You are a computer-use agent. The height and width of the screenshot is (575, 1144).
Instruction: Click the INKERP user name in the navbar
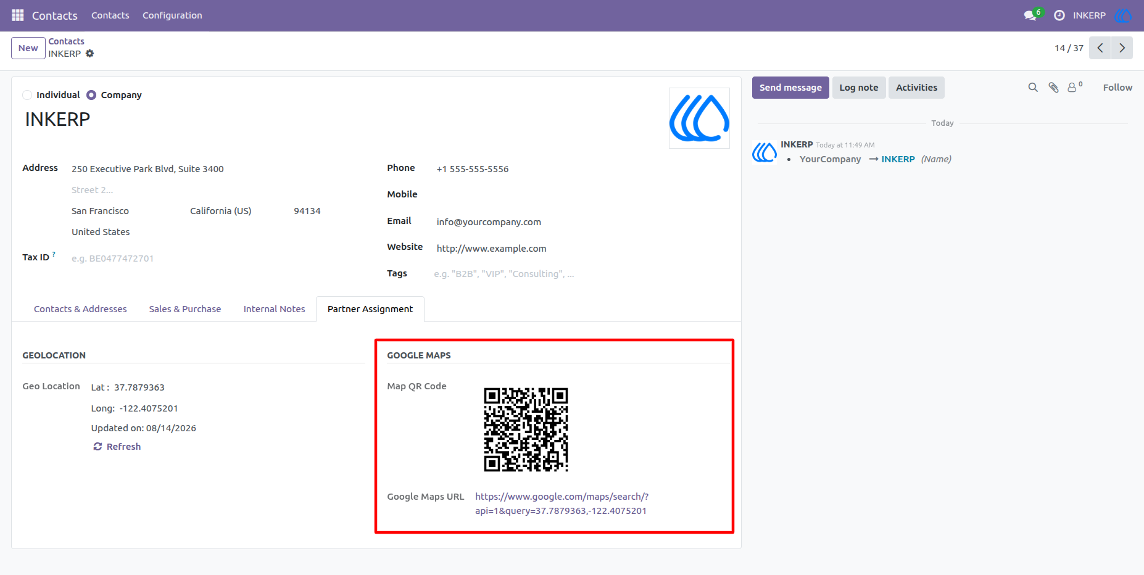(1089, 15)
